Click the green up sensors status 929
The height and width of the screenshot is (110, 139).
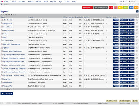pyautogui.click(x=125, y=7)
